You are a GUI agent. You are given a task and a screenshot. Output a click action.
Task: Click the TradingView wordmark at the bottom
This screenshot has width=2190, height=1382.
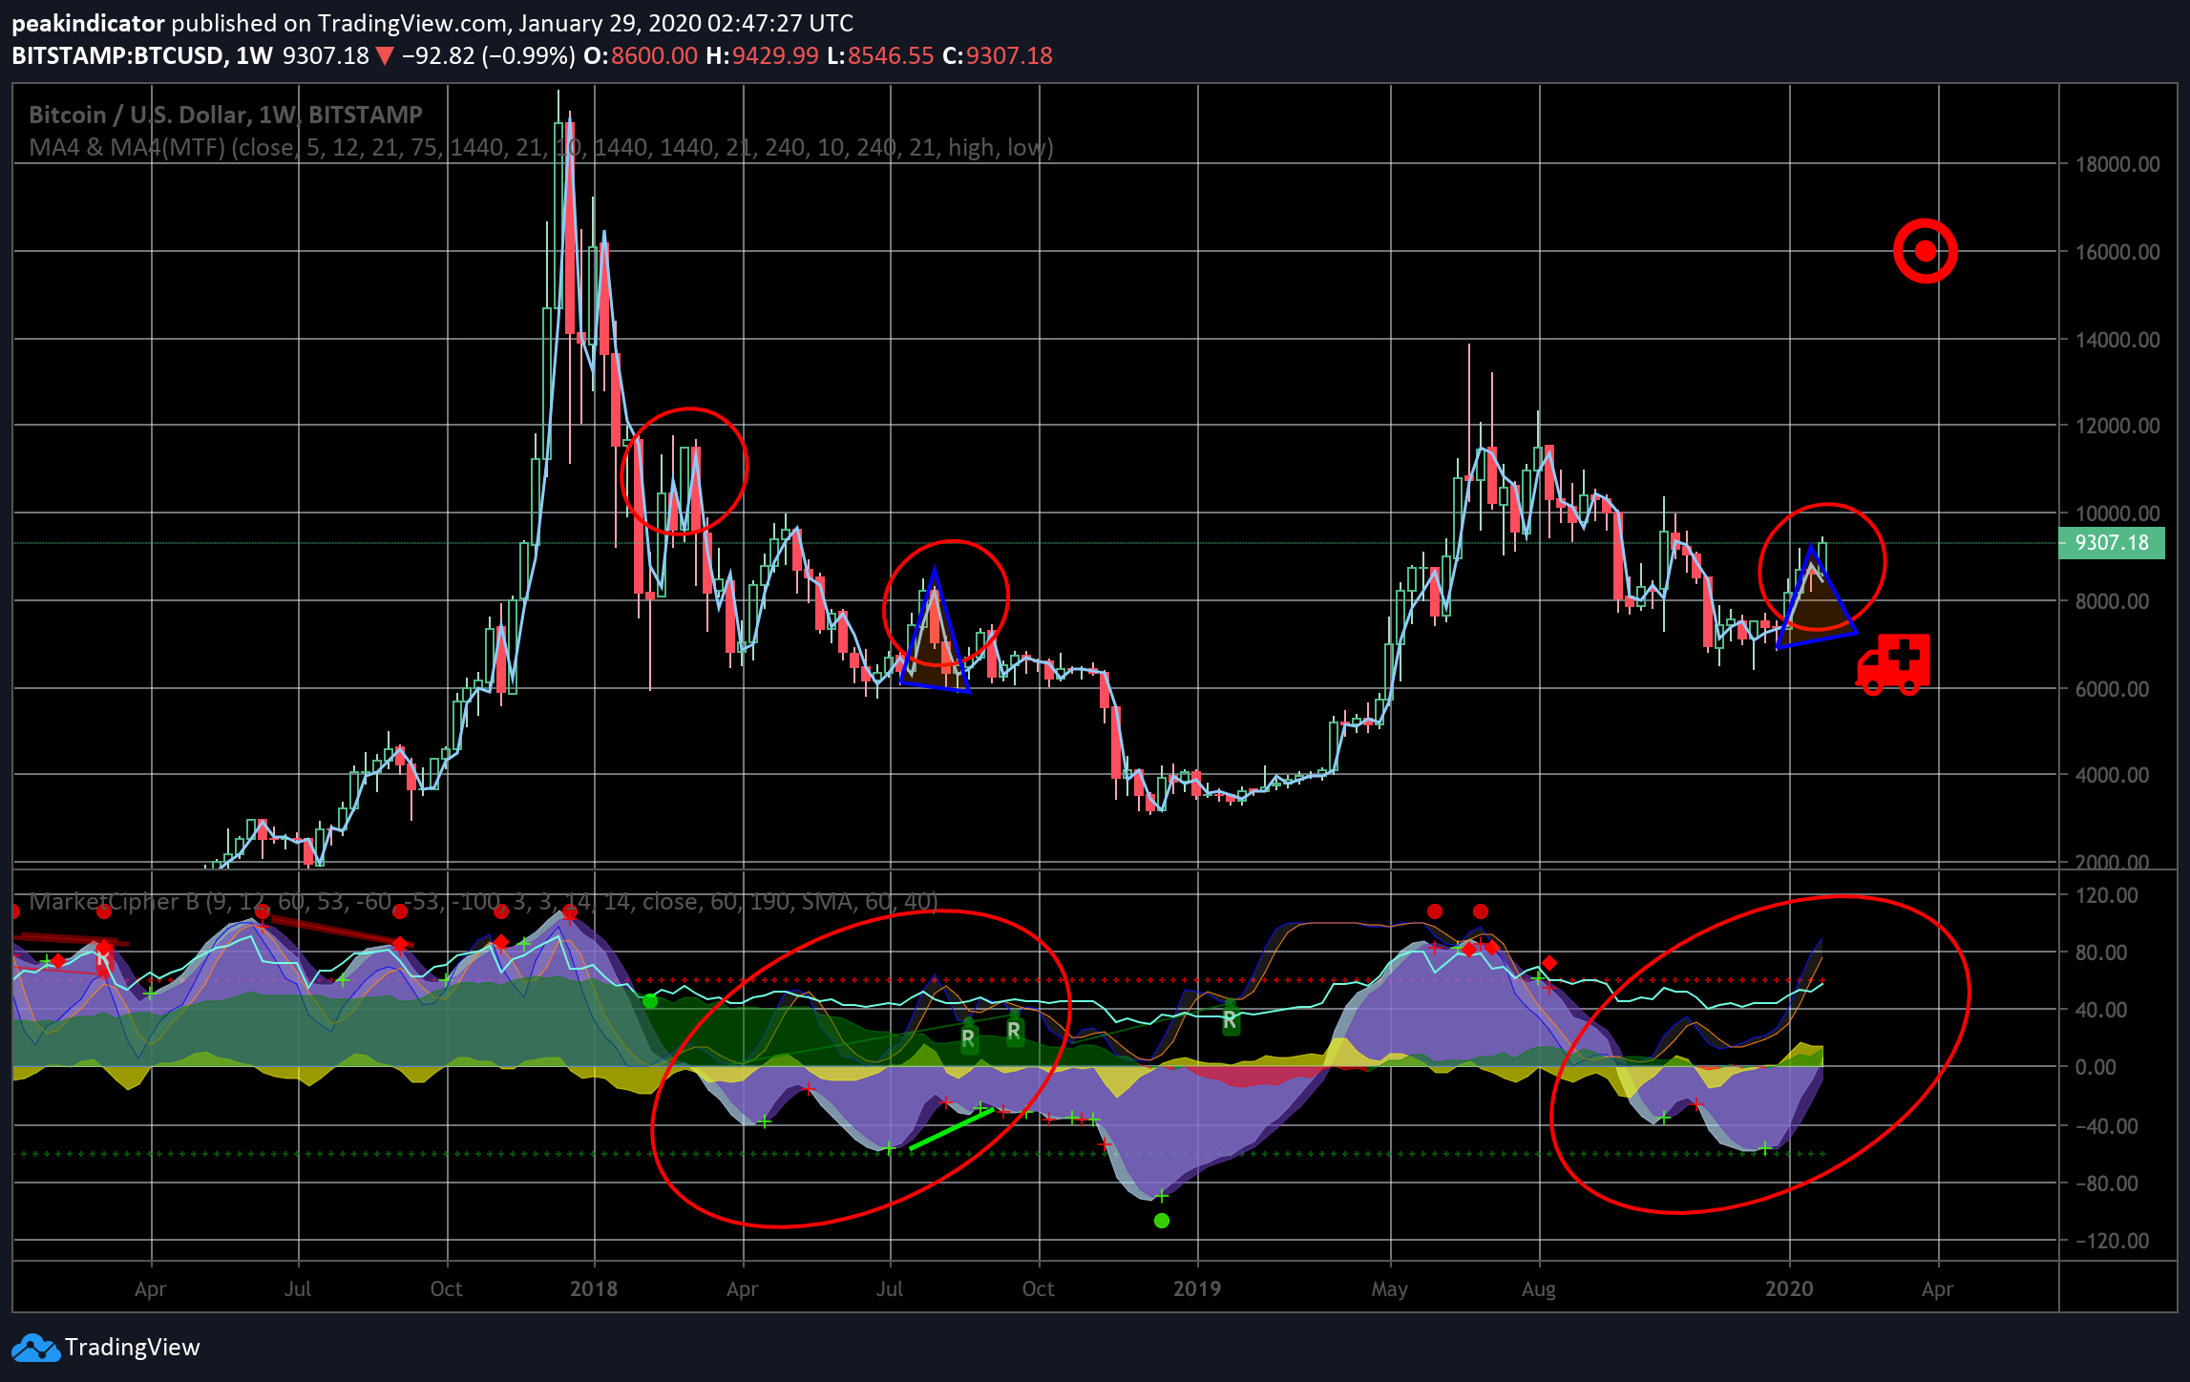pos(133,1348)
